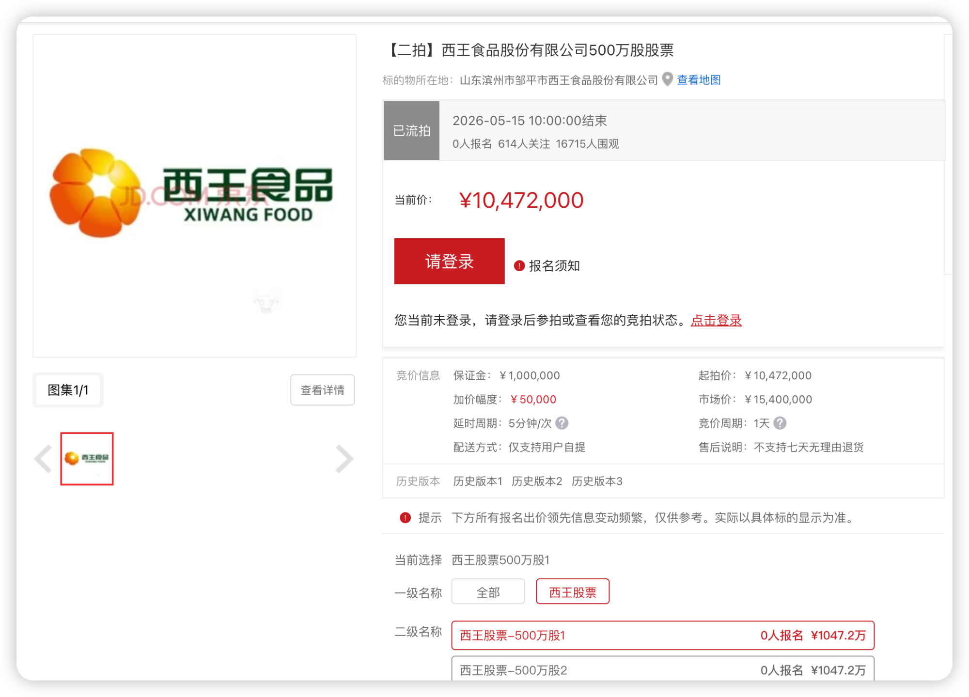Click the 市场价 value ¥15,400,000
This screenshot has width=969, height=697.
pyautogui.click(x=778, y=400)
